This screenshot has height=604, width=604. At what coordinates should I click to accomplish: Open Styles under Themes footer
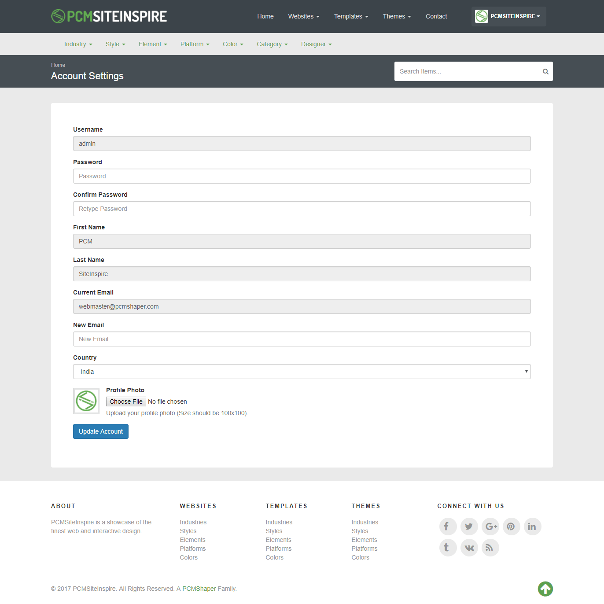pyautogui.click(x=360, y=531)
